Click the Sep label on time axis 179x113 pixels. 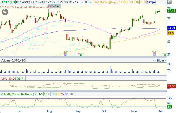coord(78,111)
